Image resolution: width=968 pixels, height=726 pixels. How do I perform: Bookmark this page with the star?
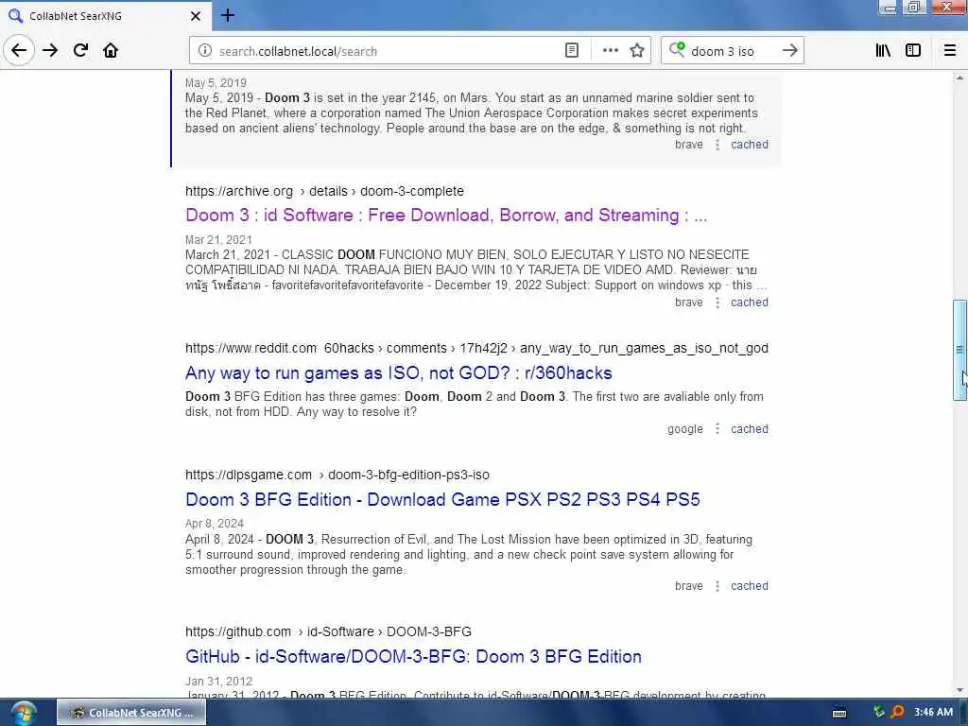637,51
